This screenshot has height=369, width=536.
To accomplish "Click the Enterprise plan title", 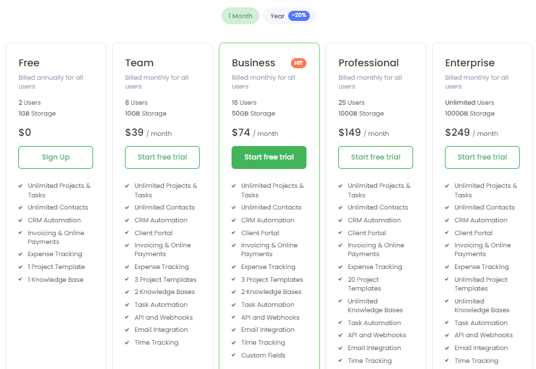I will click(470, 63).
